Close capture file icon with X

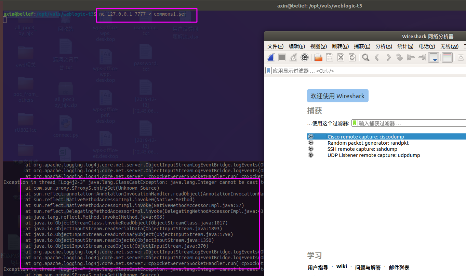click(x=341, y=57)
